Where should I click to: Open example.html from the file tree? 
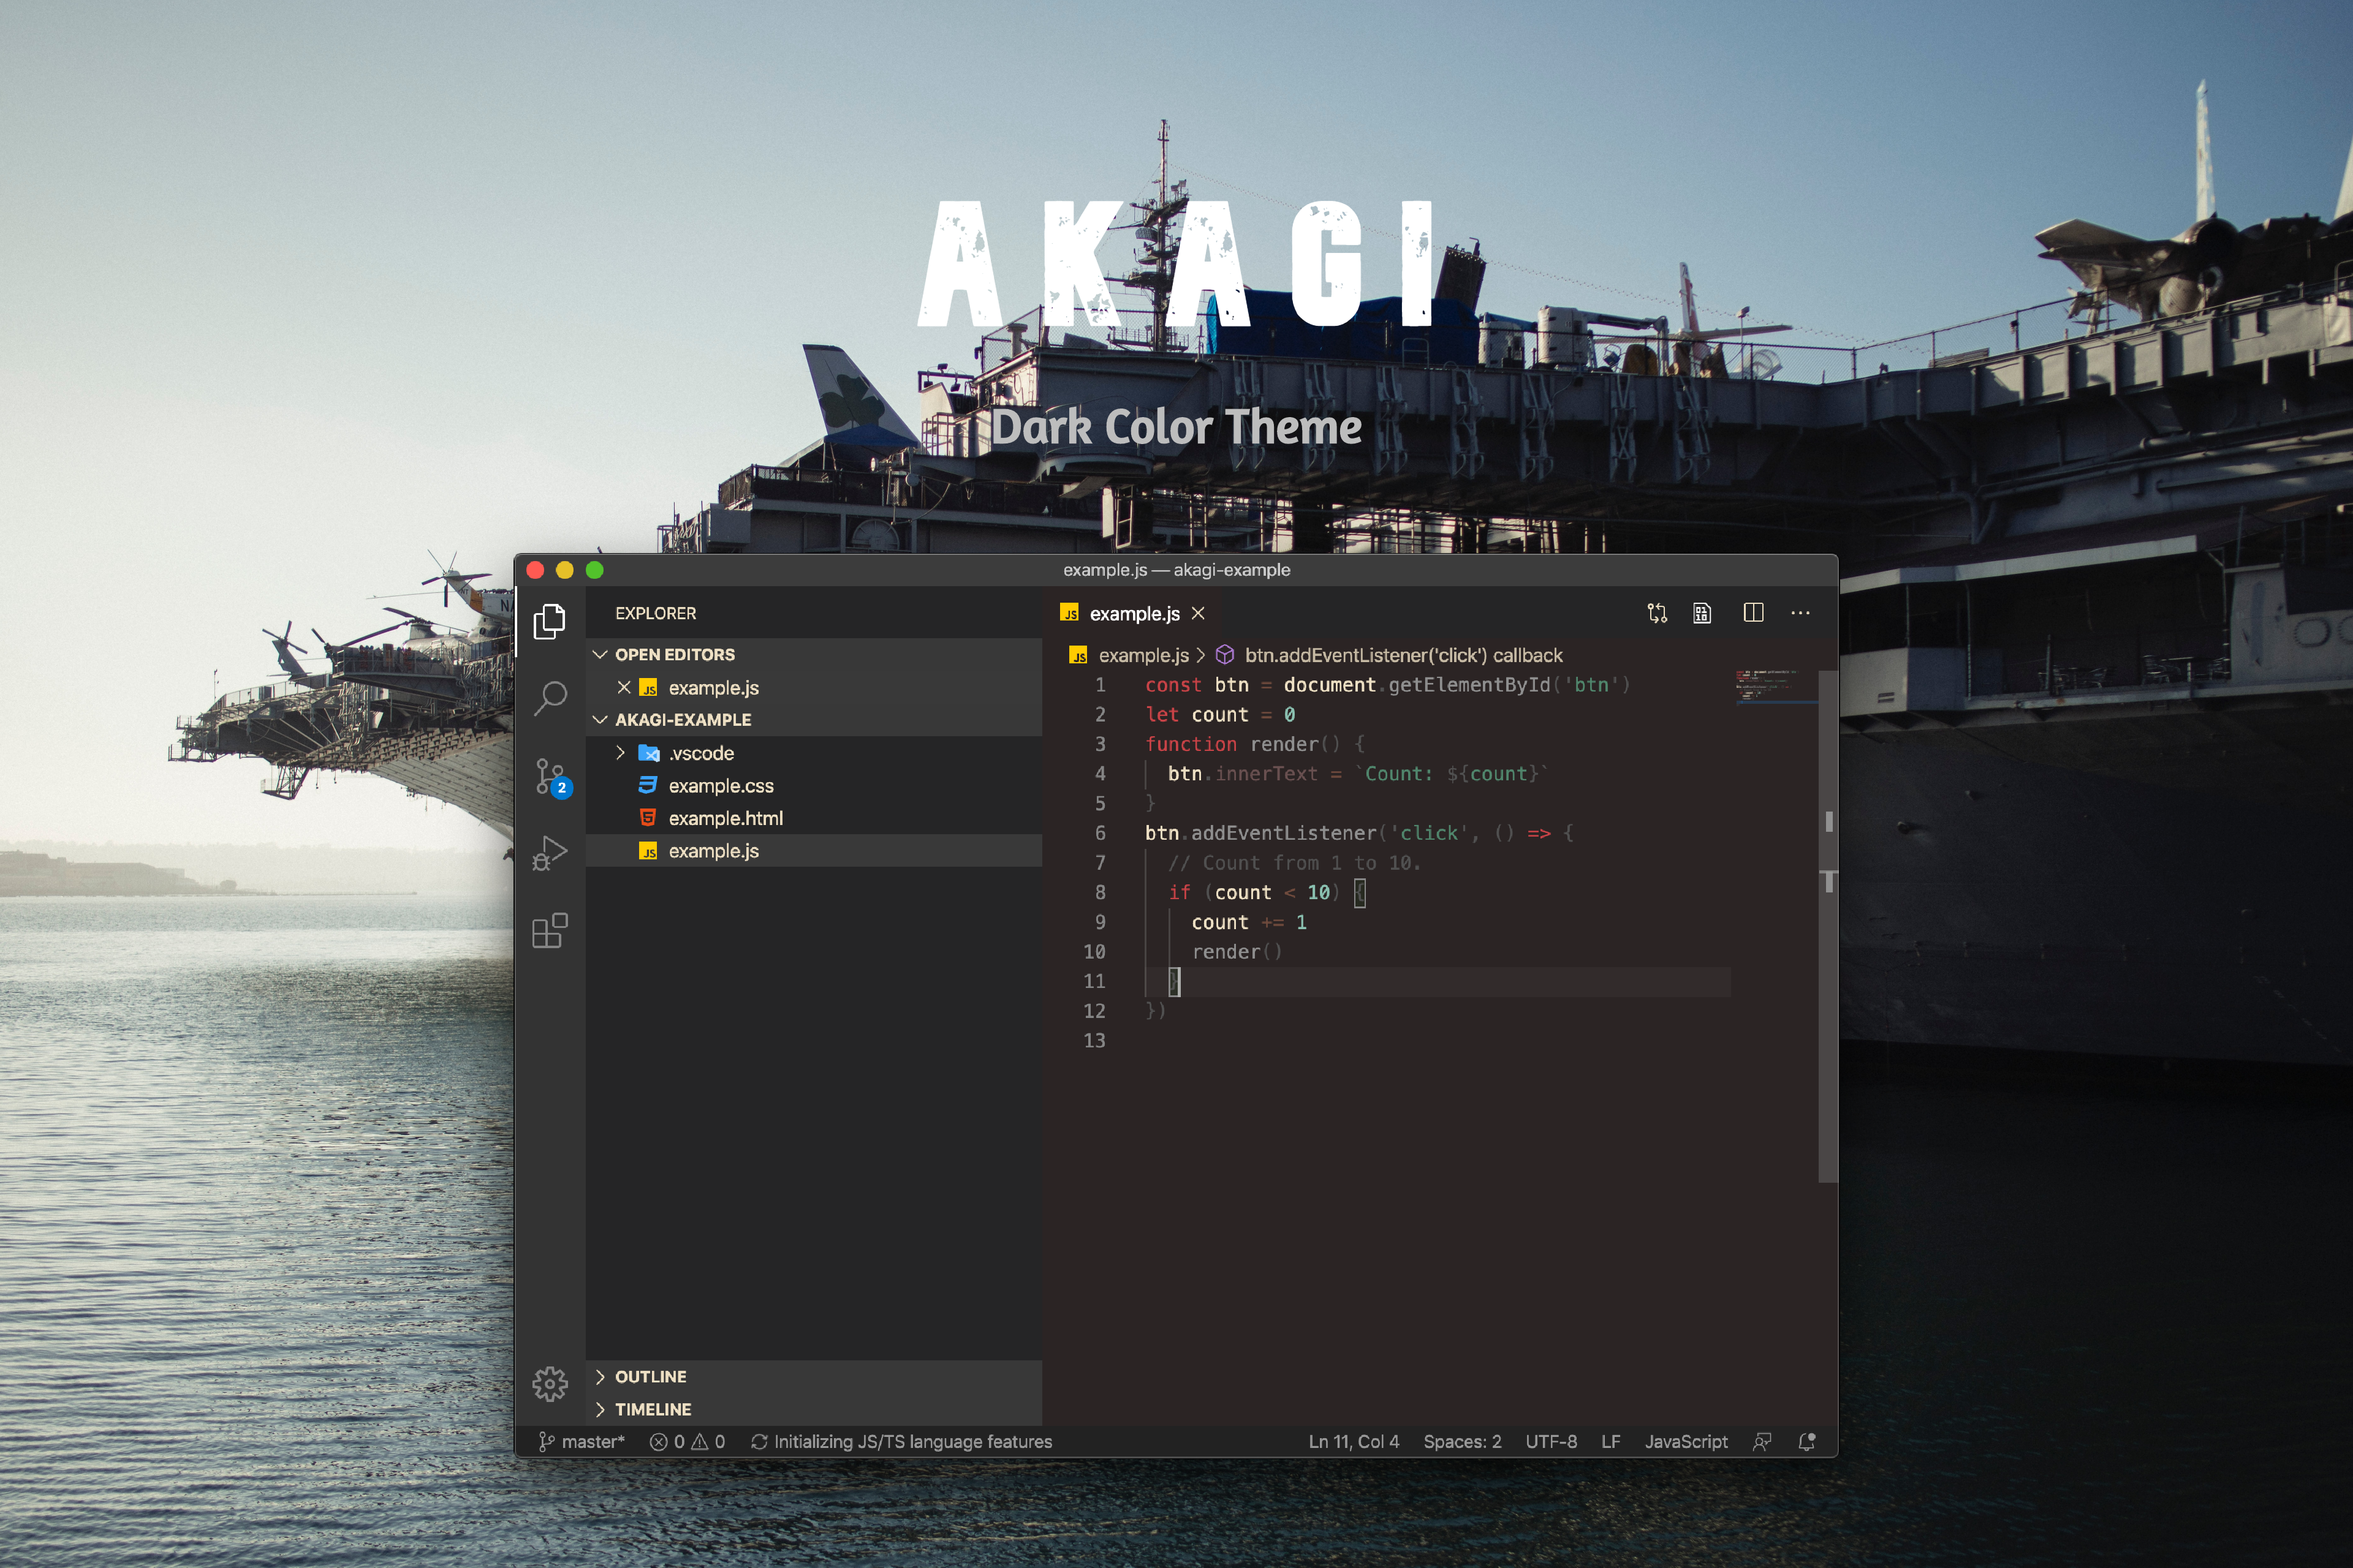[726, 818]
